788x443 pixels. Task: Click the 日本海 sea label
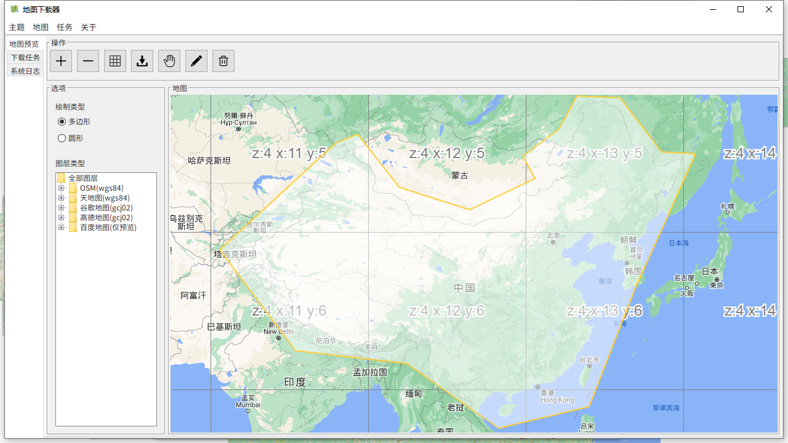click(x=678, y=243)
